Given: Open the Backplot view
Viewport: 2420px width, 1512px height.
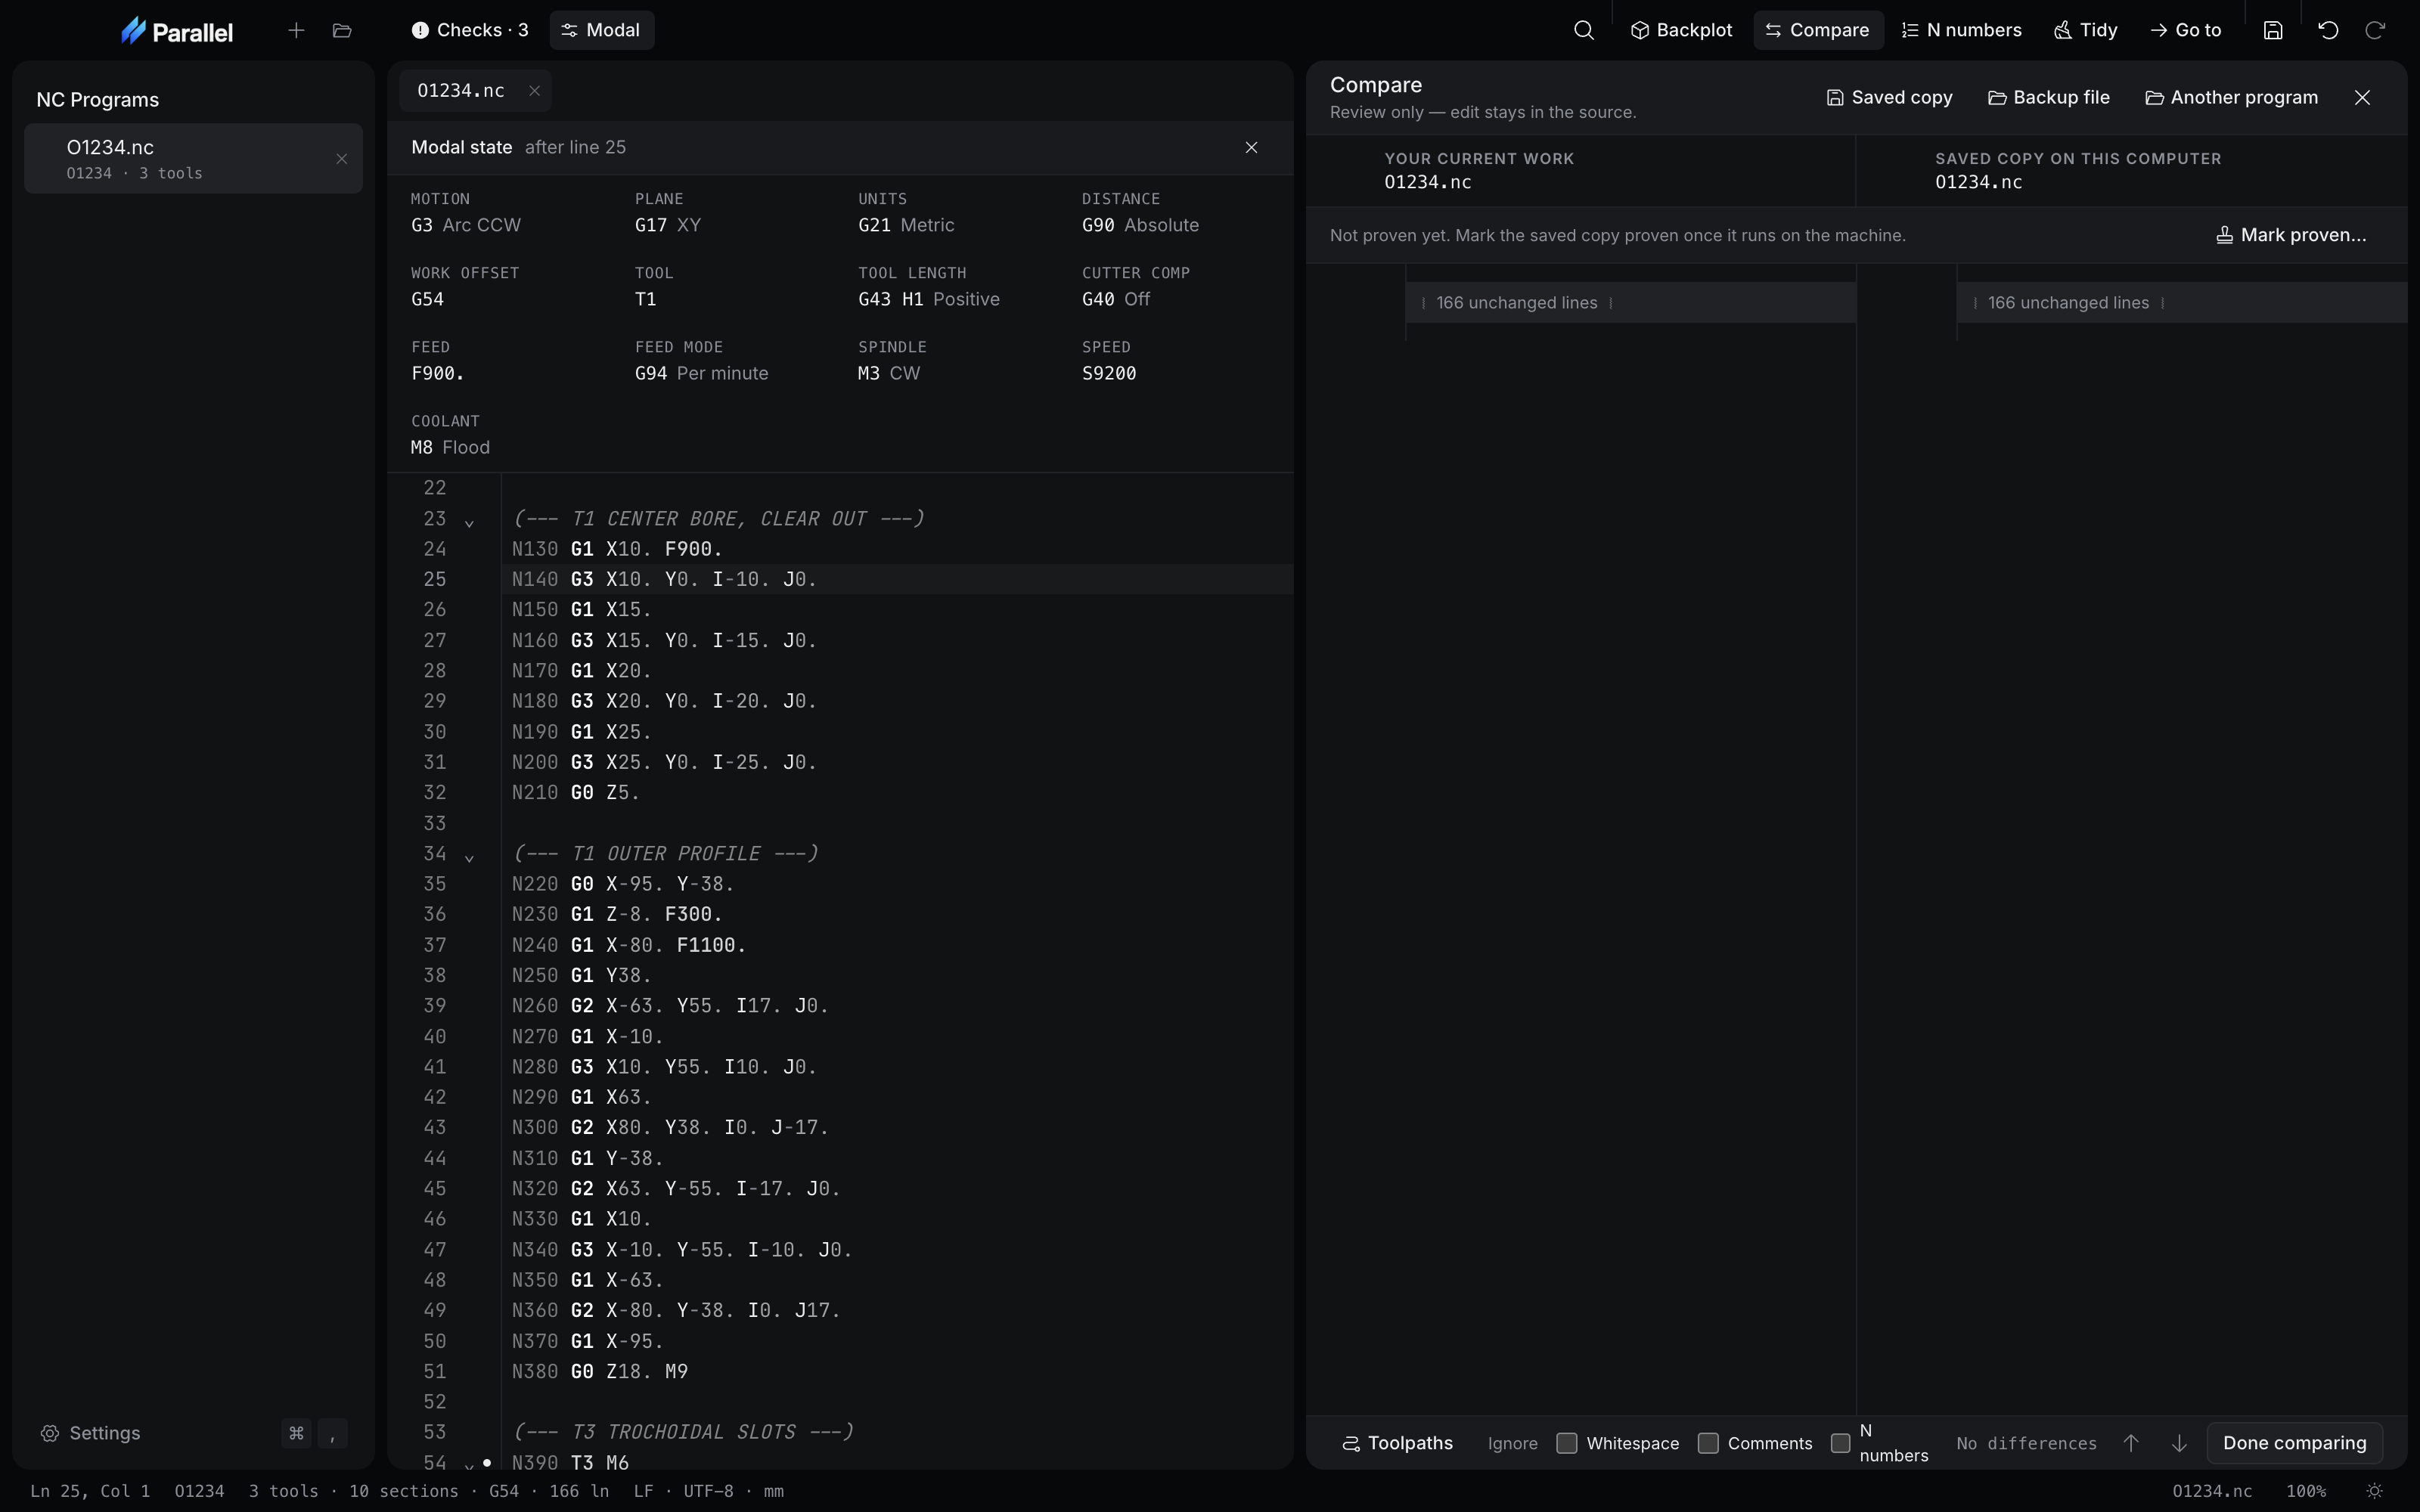Looking at the screenshot, I should [1681, 30].
